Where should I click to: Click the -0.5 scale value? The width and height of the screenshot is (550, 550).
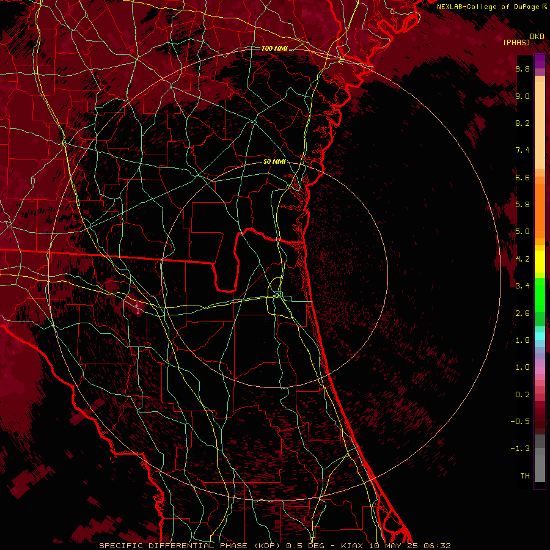pos(520,422)
